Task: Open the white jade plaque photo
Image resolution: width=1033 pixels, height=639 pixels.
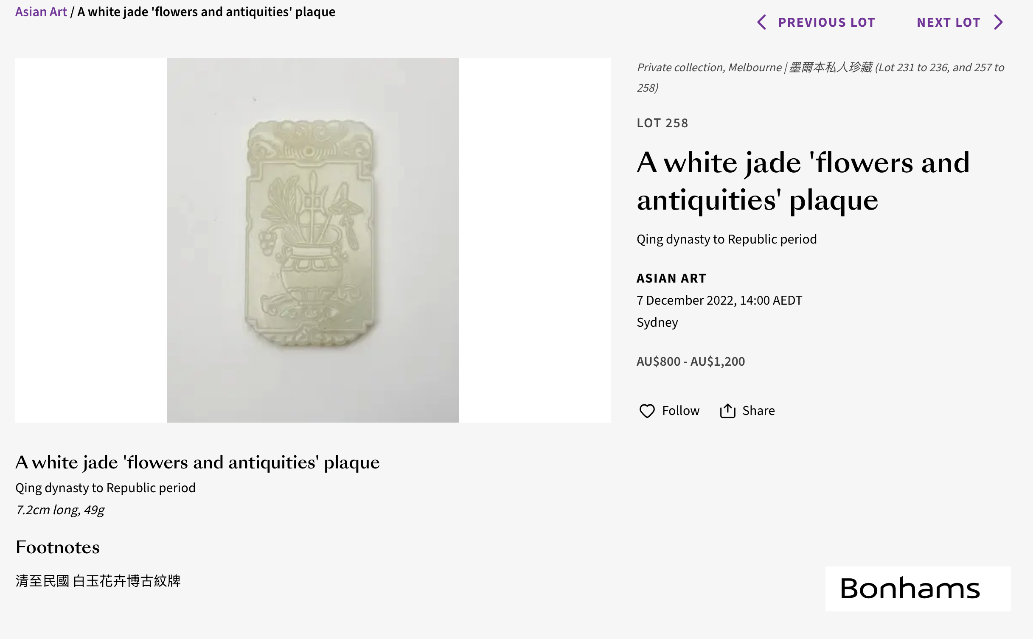Action: (x=313, y=240)
